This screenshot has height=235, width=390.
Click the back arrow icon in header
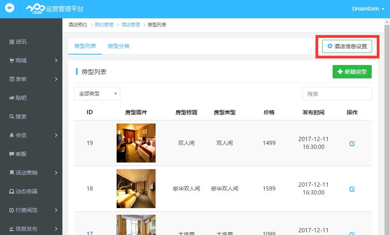(x=9, y=8)
